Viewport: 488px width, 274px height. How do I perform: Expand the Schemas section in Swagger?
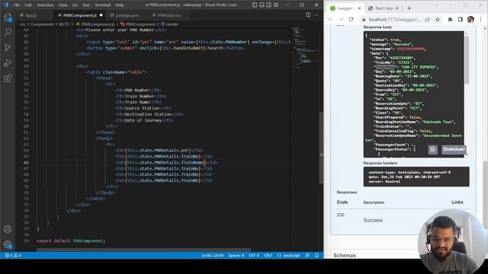pyautogui.click(x=344, y=256)
